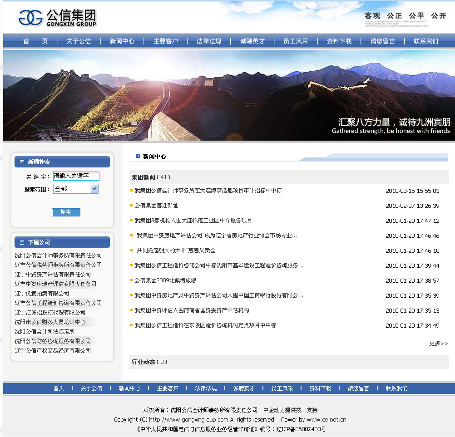This screenshot has height=437, width=455.
Task: Click the 搜索 search button
Action: click(66, 212)
